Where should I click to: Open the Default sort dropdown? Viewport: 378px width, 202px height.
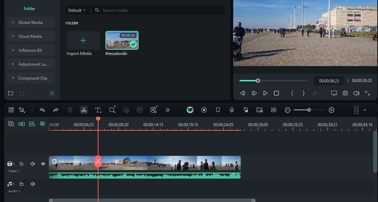(x=77, y=10)
